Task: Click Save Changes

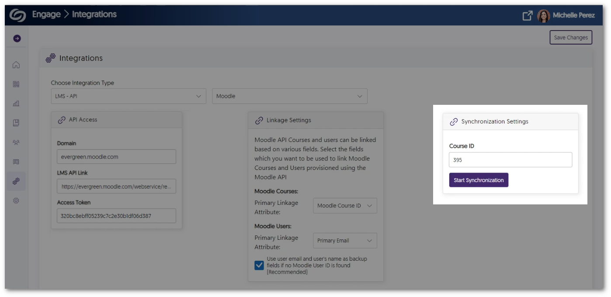Action: (570, 37)
